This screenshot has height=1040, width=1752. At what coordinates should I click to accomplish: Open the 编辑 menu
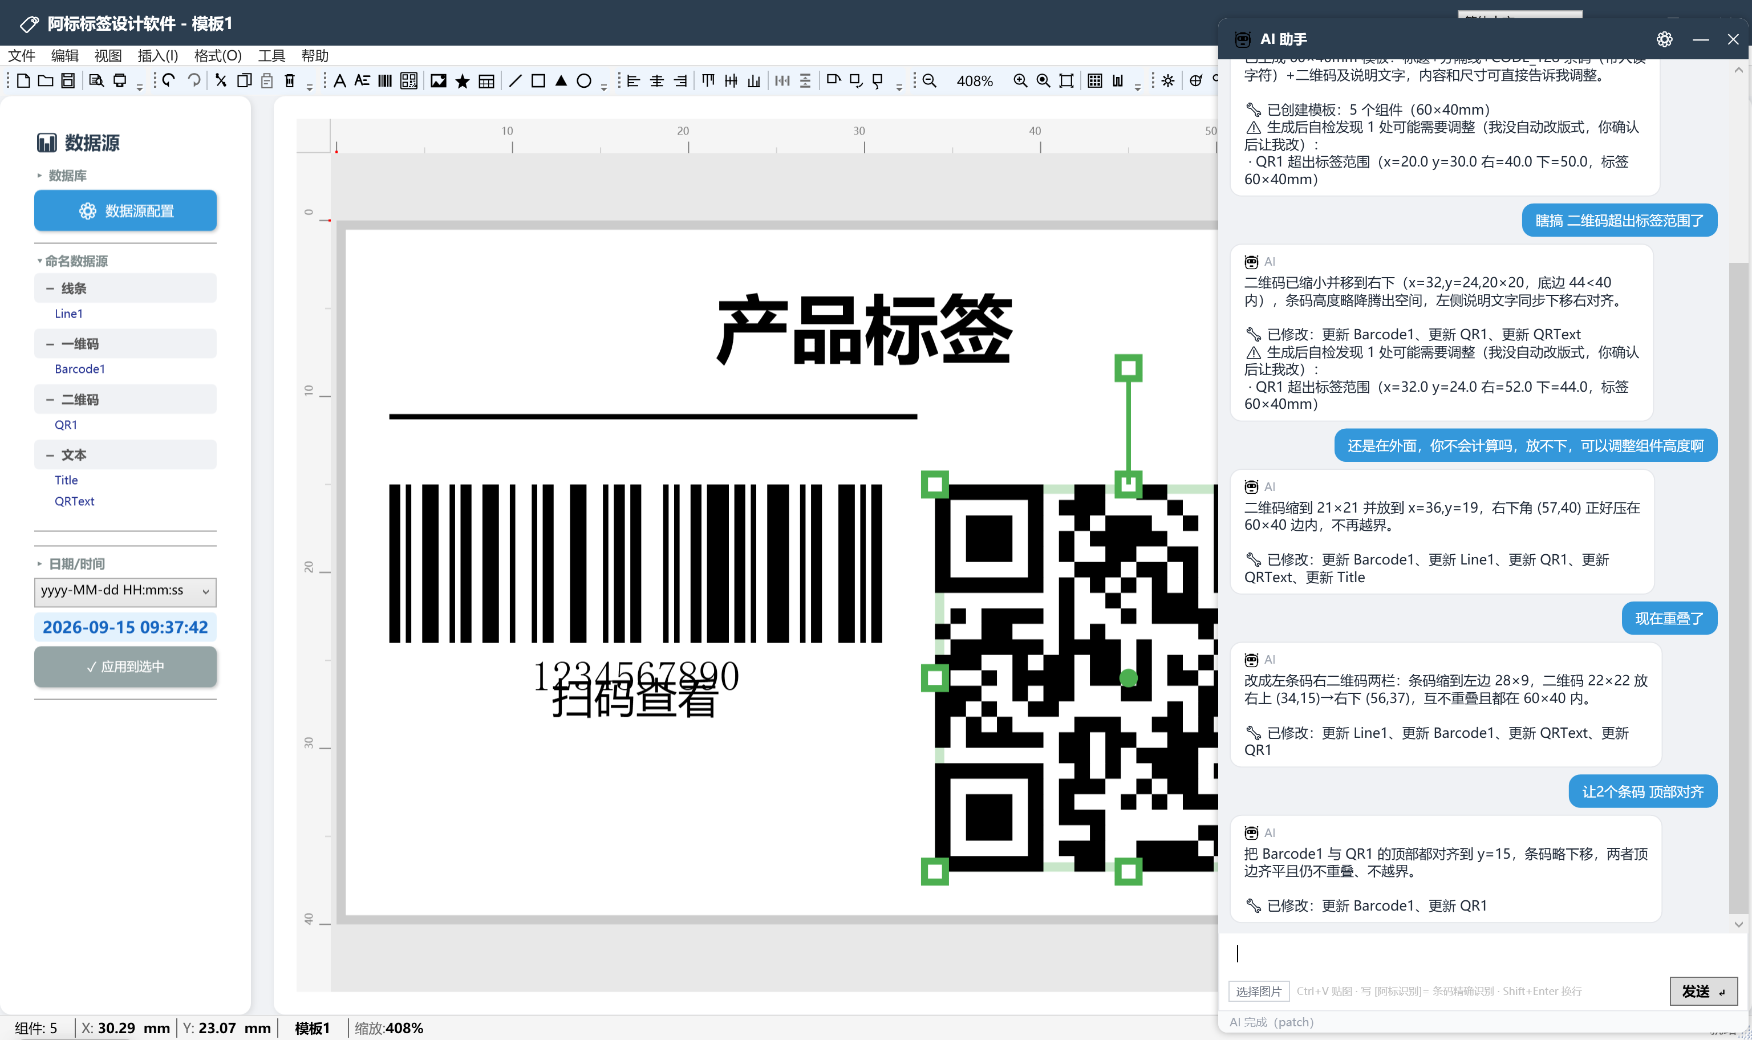[65, 55]
